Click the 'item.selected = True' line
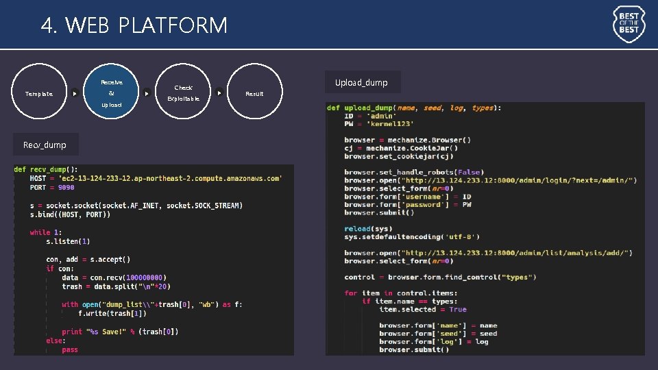 point(423,309)
